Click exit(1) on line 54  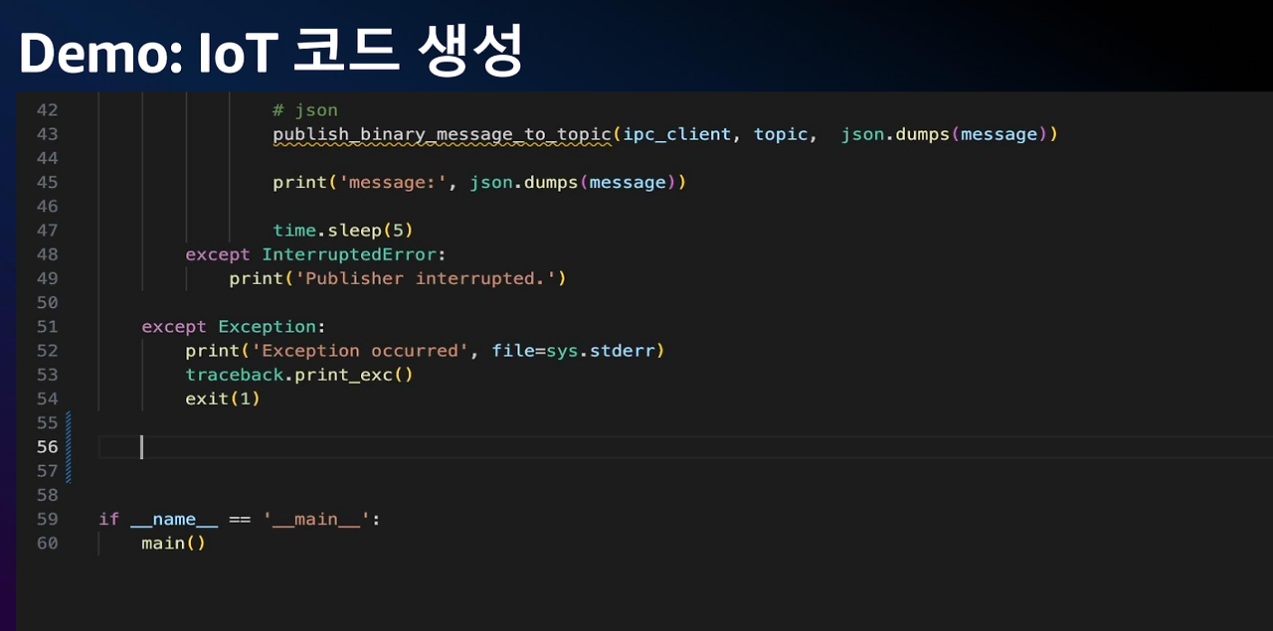point(223,398)
